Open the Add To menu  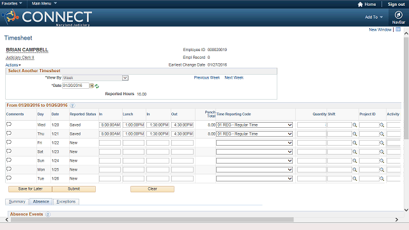(x=374, y=17)
